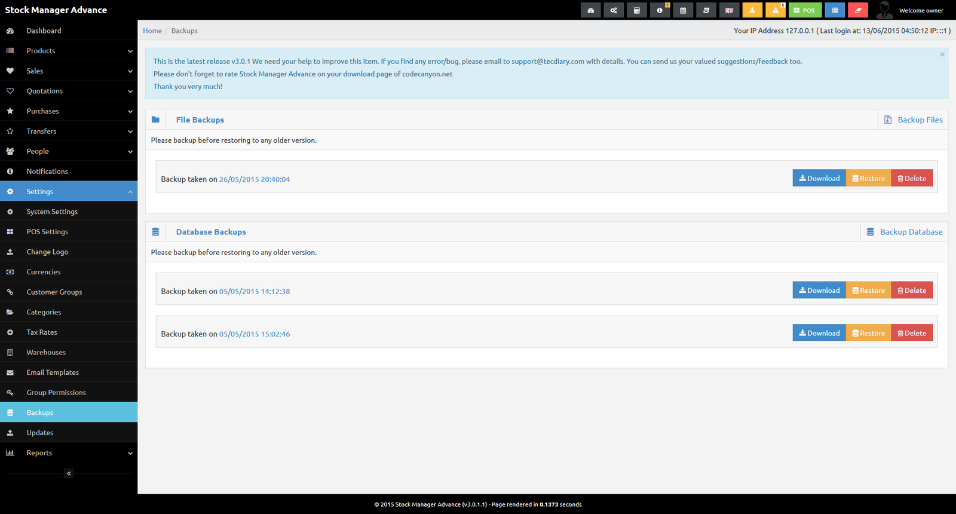Image resolution: width=956 pixels, height=514 pixels.
Task: Open System Settings in sidebar
Action: coord(52,212)
